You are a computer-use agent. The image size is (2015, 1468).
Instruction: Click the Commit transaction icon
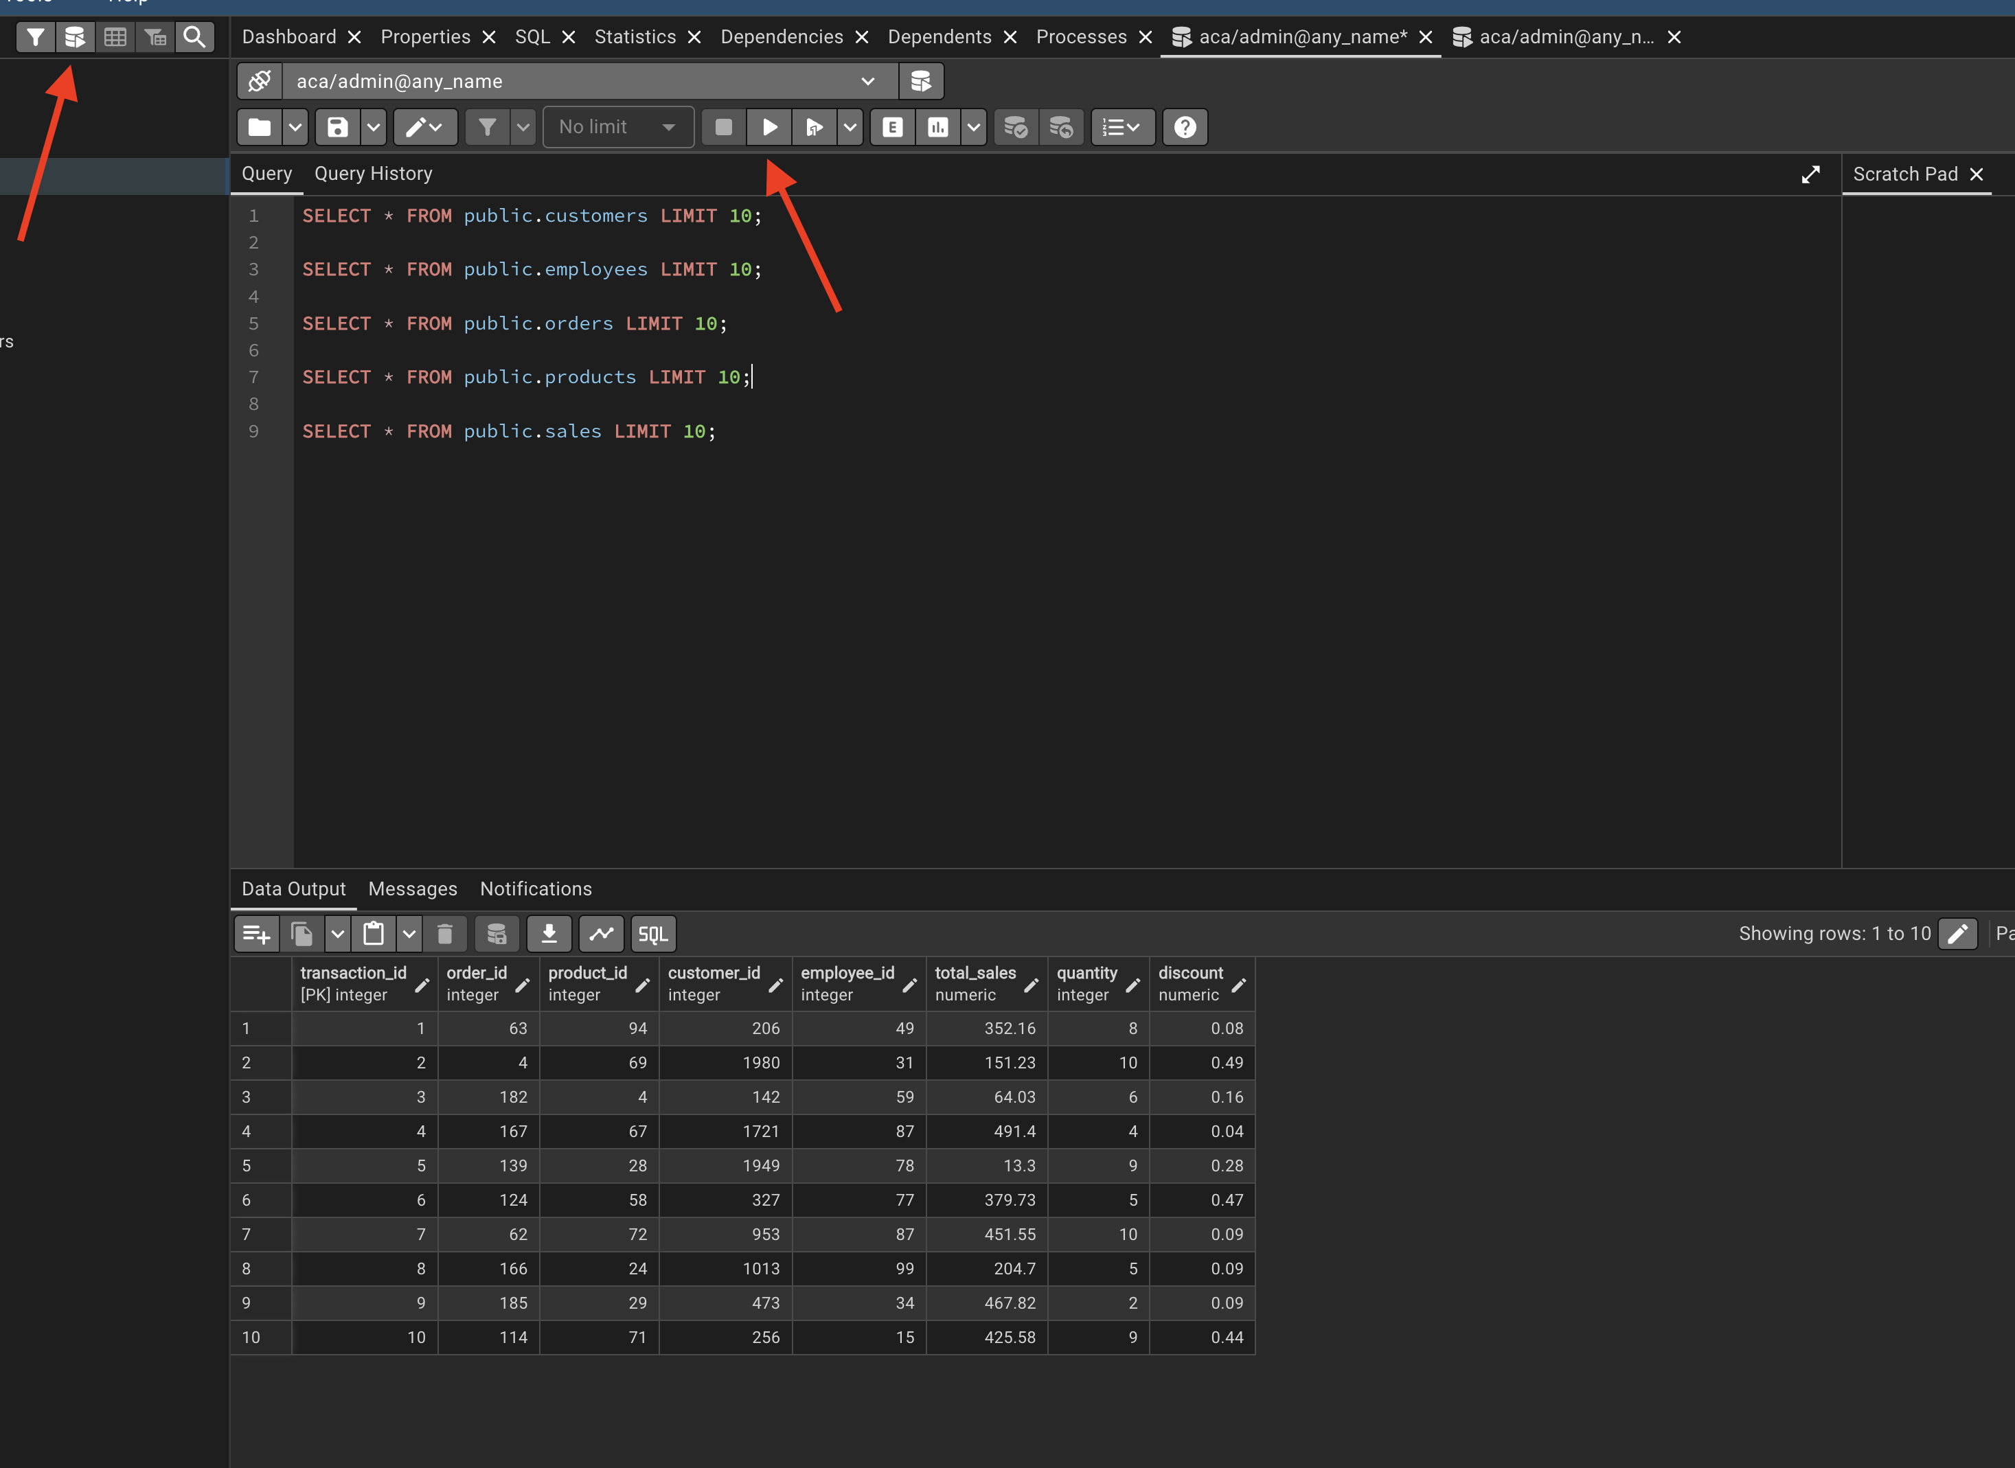pyautogui.click(x=1015, y=127)
